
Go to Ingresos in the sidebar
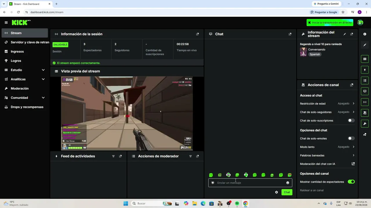pos(25,51)
